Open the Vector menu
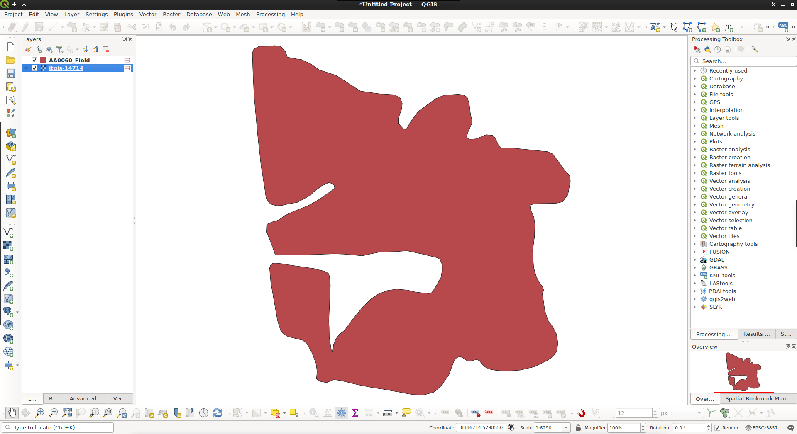797x434 pixels. [148, 14]
